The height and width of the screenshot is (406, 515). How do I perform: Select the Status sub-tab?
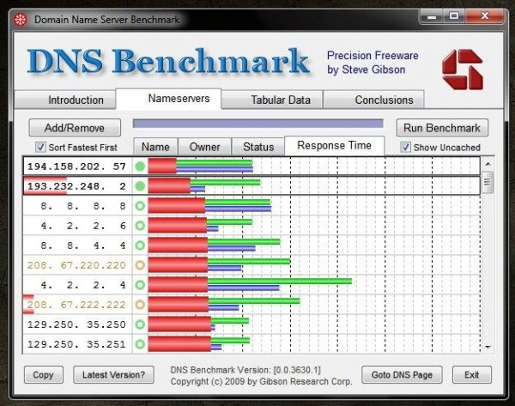click(258, 147)
